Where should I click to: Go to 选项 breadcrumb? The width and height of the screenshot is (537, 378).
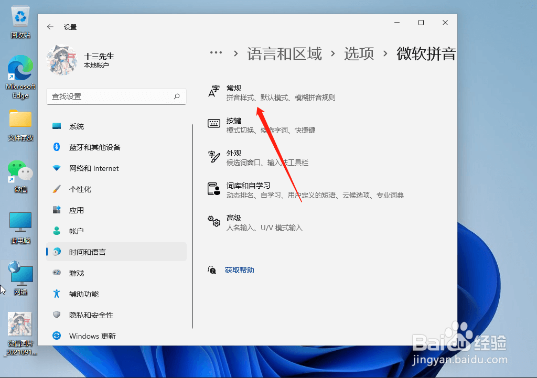359,54
